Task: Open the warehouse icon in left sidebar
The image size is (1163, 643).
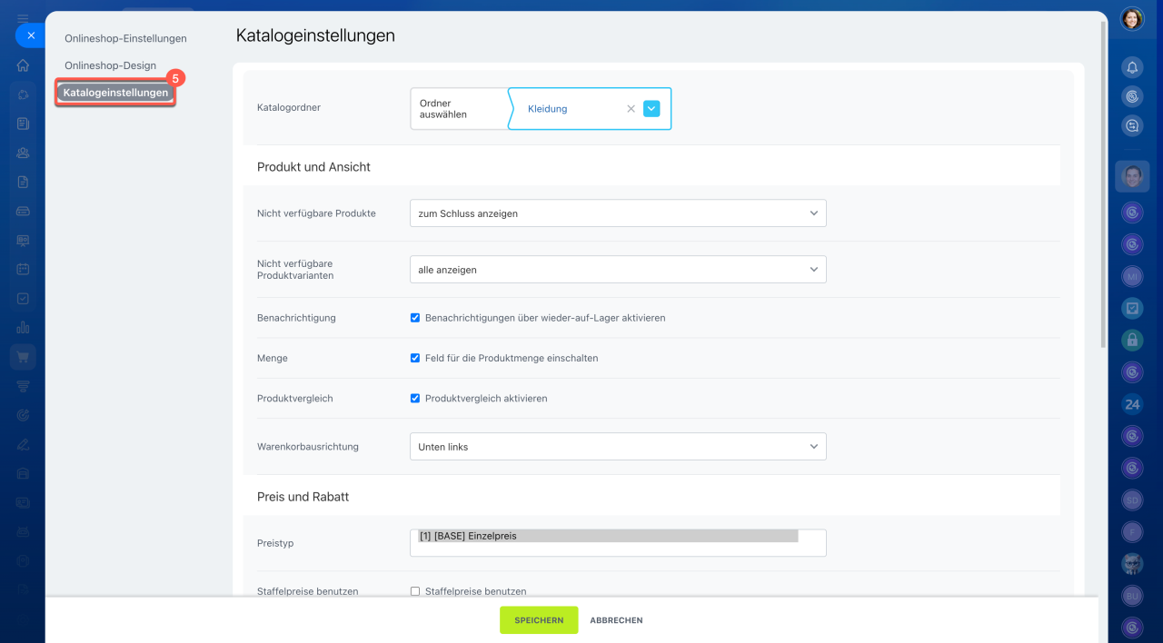Action: (23, 473)
